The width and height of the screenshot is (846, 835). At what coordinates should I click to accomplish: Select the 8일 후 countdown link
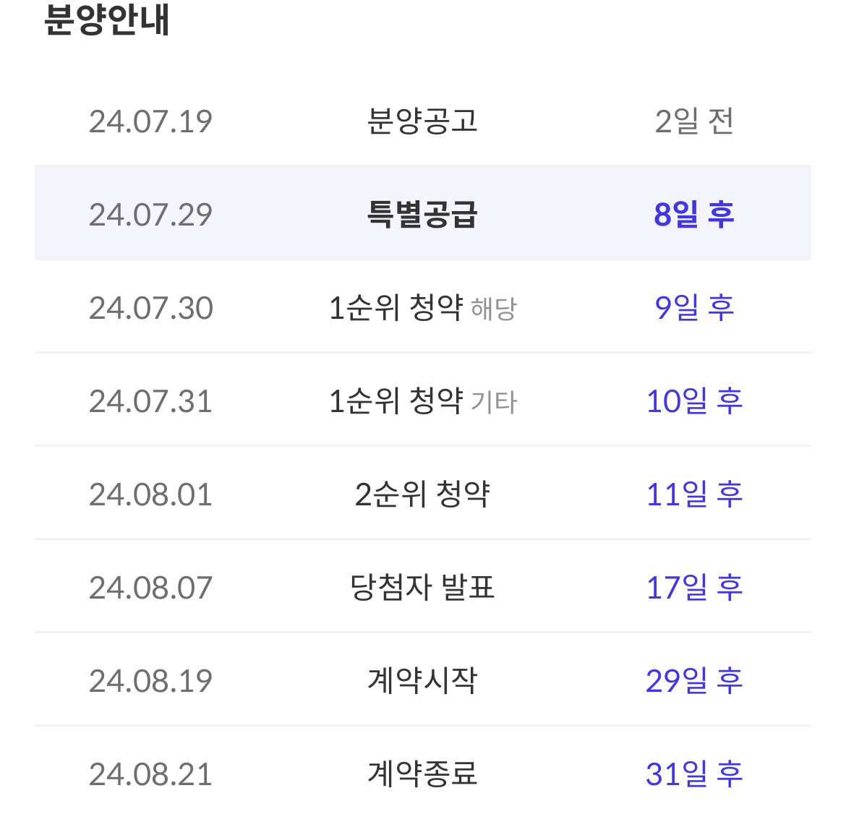click(x=694, y=213)
